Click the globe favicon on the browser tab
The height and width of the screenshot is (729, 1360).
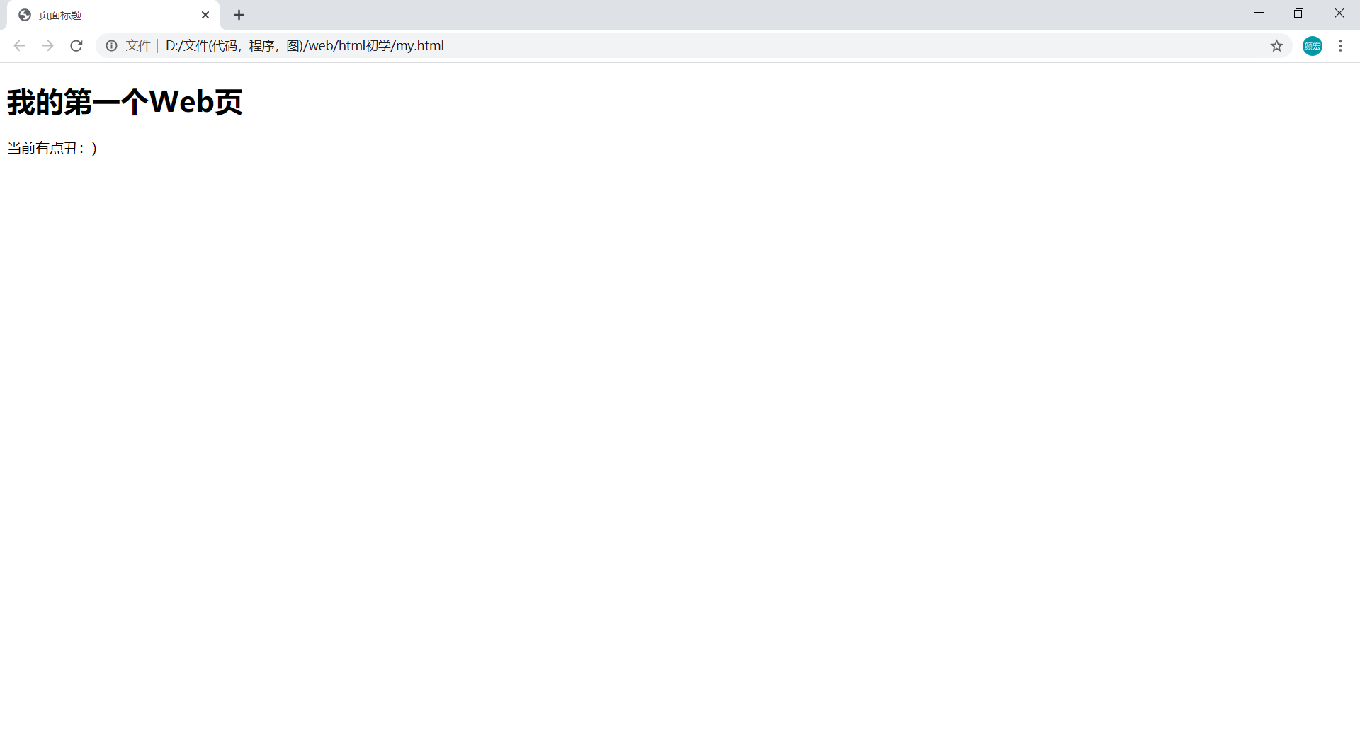click(23, 14)
